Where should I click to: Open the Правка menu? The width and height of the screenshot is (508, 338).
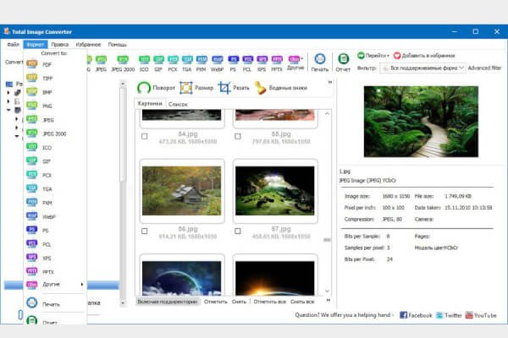pos(60,44)
